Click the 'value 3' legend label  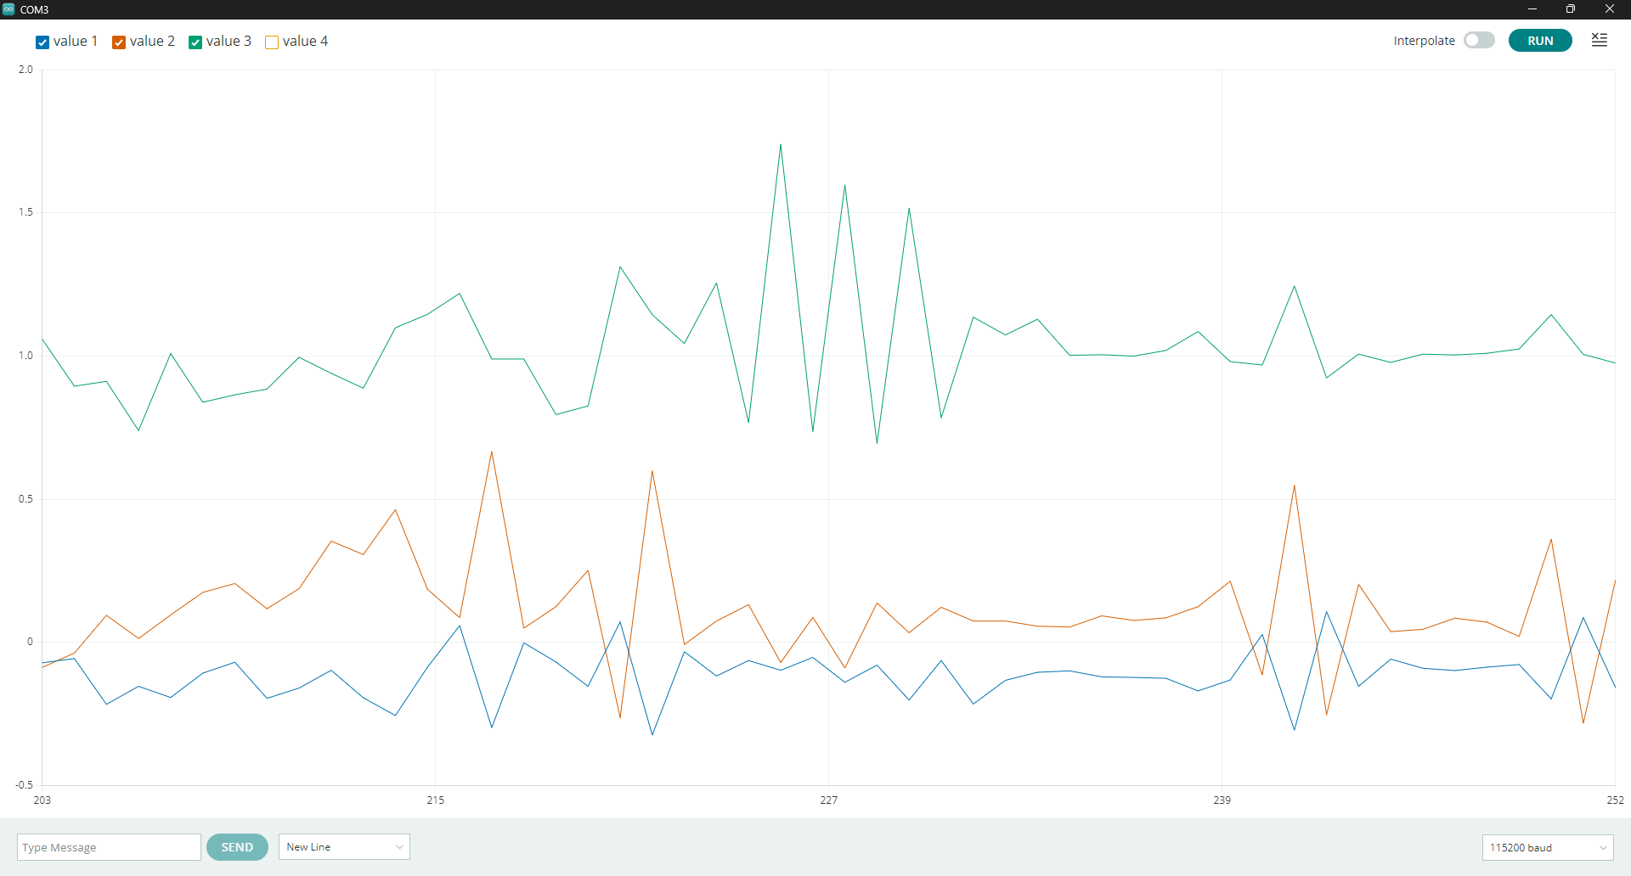(x=229, y=42)
